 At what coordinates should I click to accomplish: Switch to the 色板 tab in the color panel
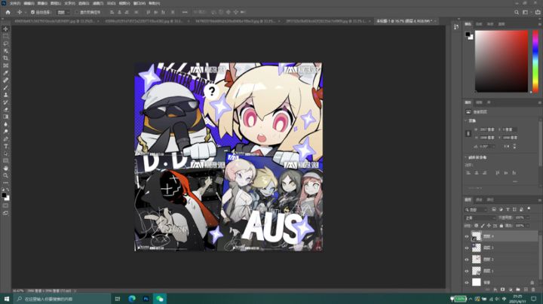click(x=479, y=24)
